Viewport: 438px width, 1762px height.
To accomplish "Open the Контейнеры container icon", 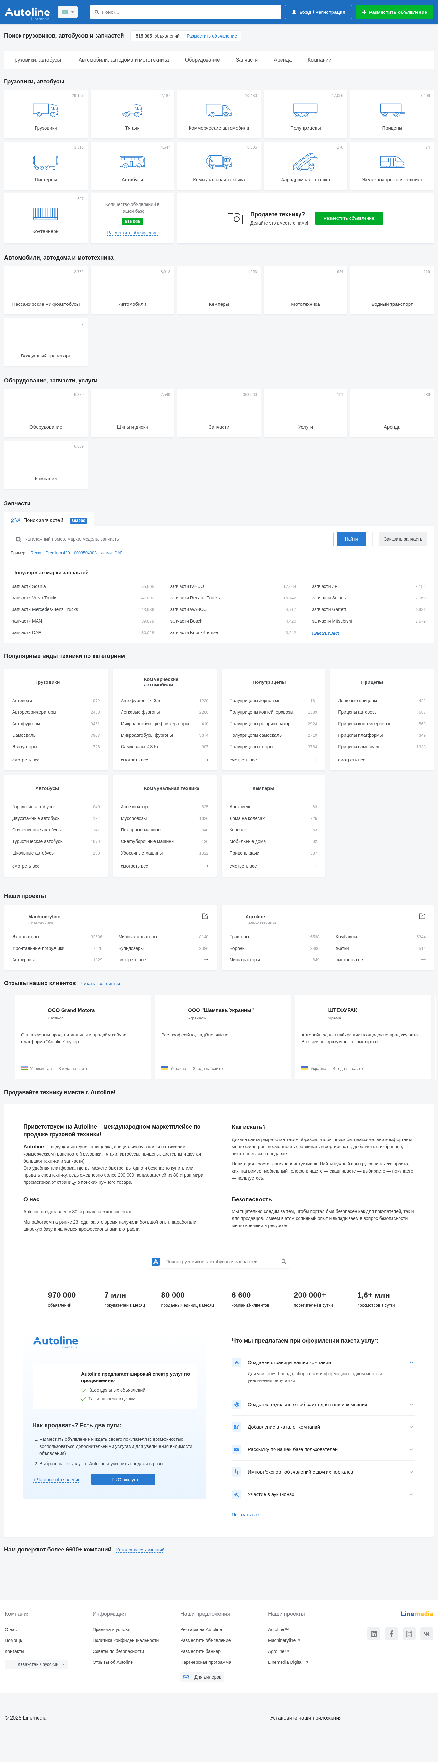I will (46, 213).
